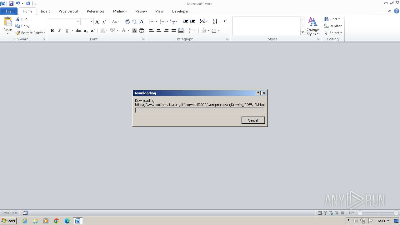The image size is (400, 225).
Task: Open Find dropdown arrow
Action: [x=339, y=19]
